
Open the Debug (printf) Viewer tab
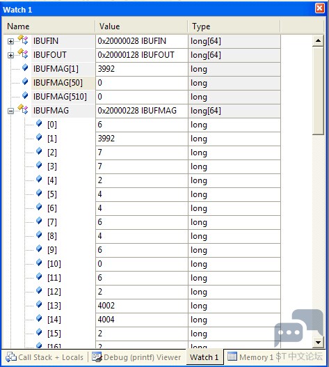coord(136,357)
